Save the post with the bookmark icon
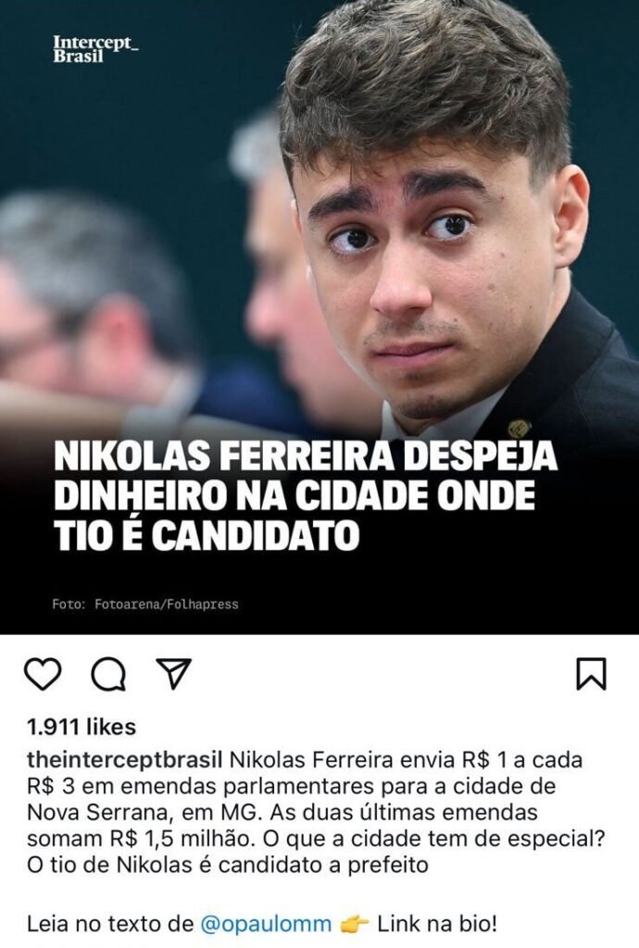The height and width of the screenshot is (948, 639). (591, 674)
